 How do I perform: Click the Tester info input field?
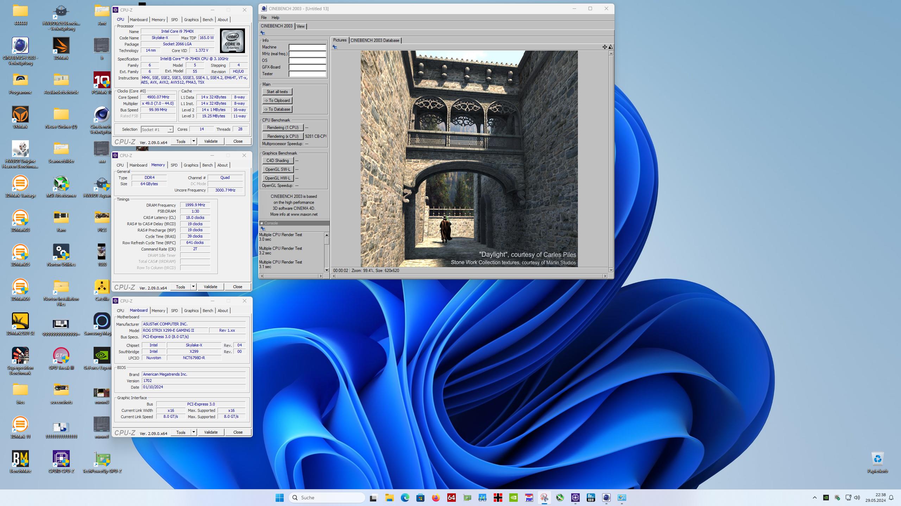(x=307, y=74)
